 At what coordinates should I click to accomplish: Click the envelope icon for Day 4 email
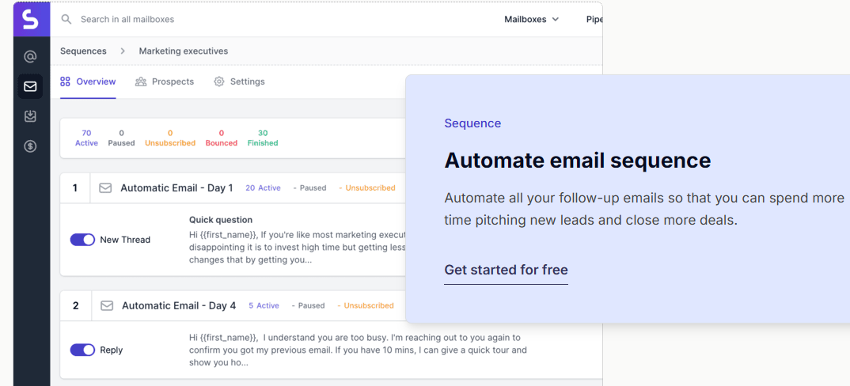[x=107, y=305]
